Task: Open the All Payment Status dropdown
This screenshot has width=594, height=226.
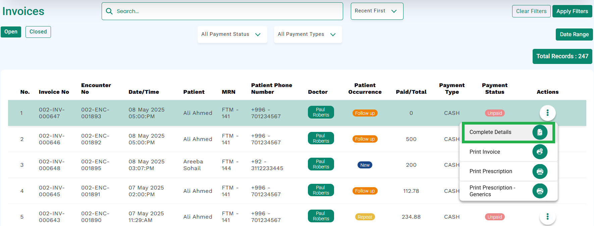Action: coord(232,34)
